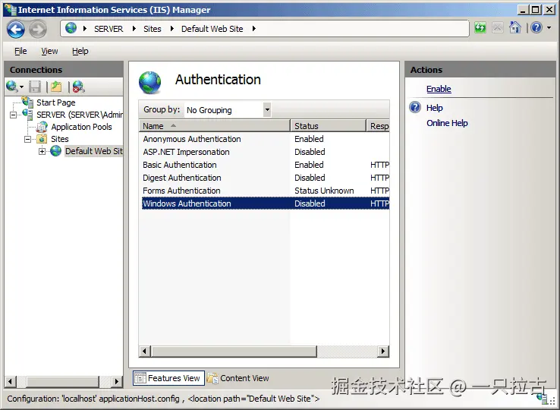Collapse the Sites tree node

pos(27,139)
